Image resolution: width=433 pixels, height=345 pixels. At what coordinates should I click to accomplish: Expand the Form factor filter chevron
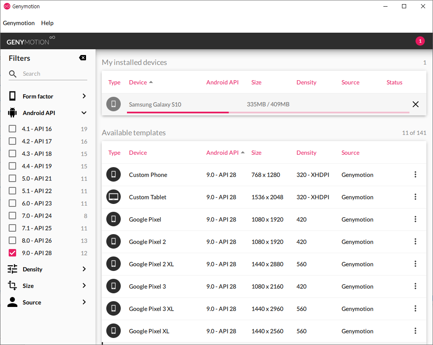pos(84,96)
